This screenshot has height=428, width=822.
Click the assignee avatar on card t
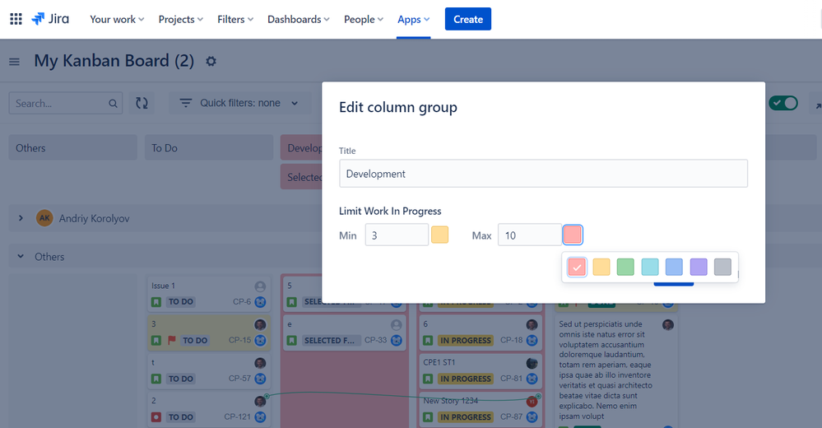click(260, 363)
